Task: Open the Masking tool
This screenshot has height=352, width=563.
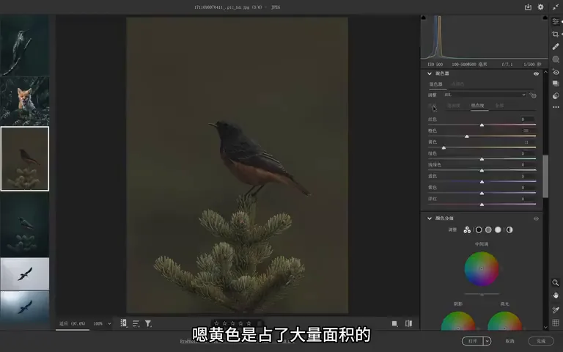Action: [556, 59]
